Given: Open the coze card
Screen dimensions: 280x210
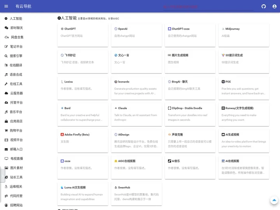Looking at the screenshot, I should pyautogui.click(x=83, y=167).
